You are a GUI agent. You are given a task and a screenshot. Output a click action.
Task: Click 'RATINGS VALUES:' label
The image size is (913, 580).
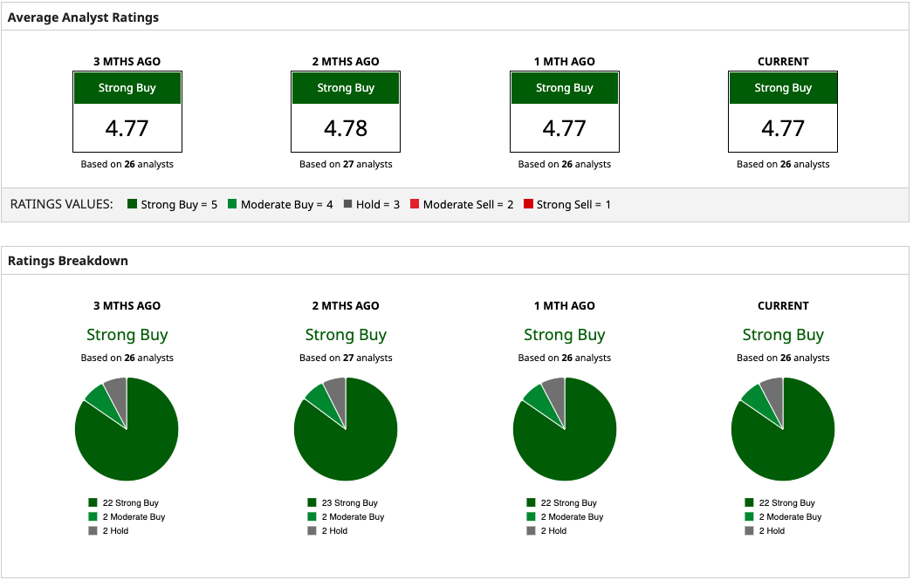[x=62, y=204]
